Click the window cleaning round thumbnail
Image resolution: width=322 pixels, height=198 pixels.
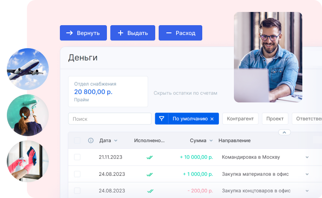28,161
